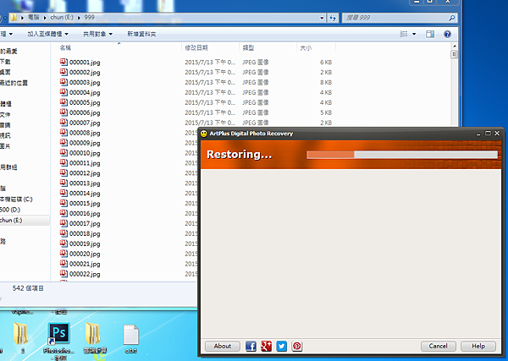Select file 000001.jpg

click(x=85, y=63)
